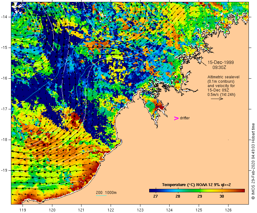Viewport: 257px width, 213px height.
Task: Click the '119' longitude axis label
Action: [x=23, y=210]
